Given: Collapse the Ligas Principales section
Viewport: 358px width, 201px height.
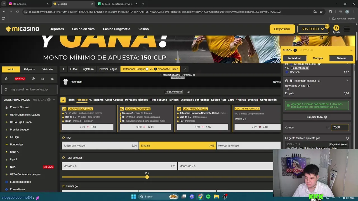Looking at the screenshot, I should click(x=54, y=100).
